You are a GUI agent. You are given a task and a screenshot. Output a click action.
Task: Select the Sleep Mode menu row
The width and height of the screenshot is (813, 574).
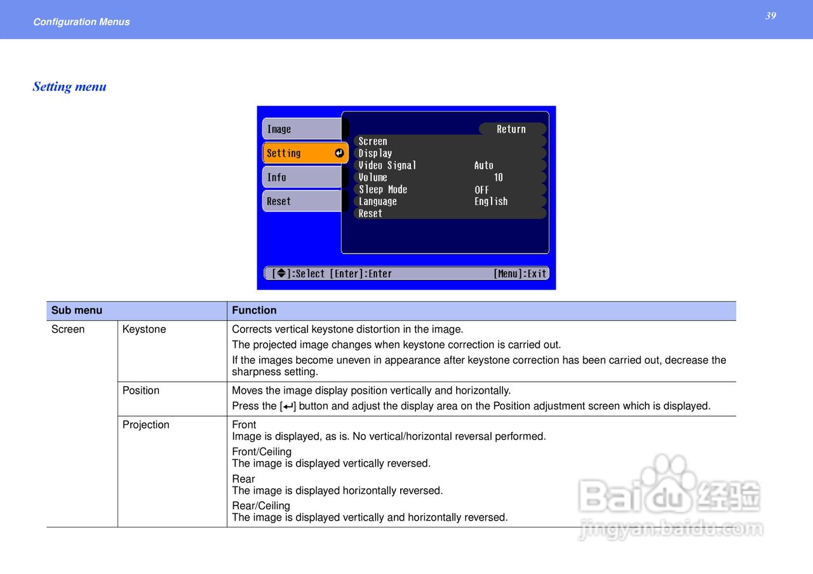point(450,189)
